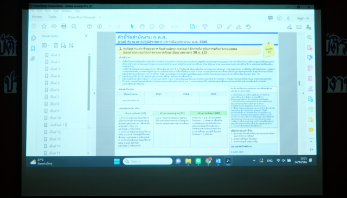Open the Windows Start menu
Viewport: 347px width, 198px height.
coord(117,161)
